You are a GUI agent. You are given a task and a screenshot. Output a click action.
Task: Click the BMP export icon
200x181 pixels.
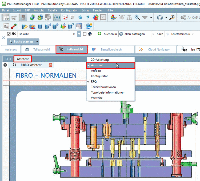point(6,18)
